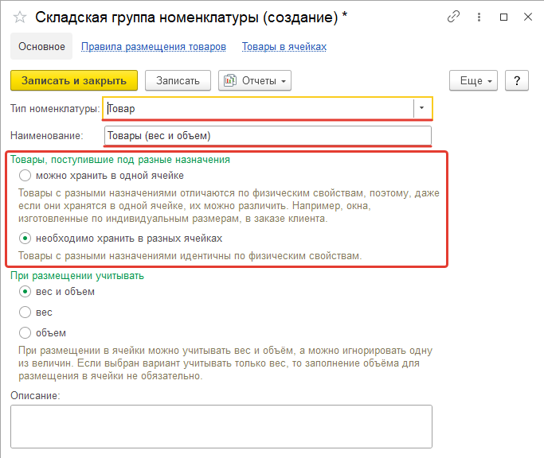544x458 pixels.
Task: Select "можно хранить в одной ячейке" option
Action: click(x=25, y=175)
